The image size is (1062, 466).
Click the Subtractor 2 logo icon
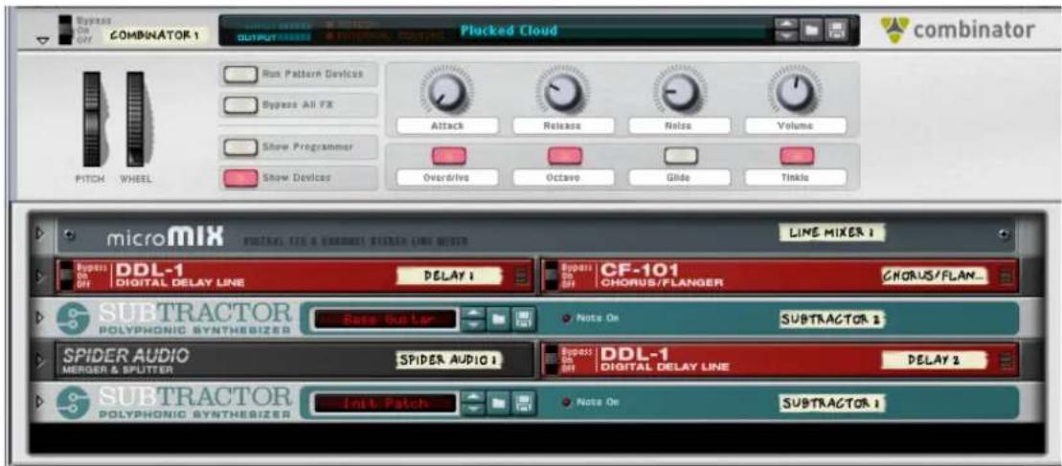pyautogui.click(x=73, y=320)
